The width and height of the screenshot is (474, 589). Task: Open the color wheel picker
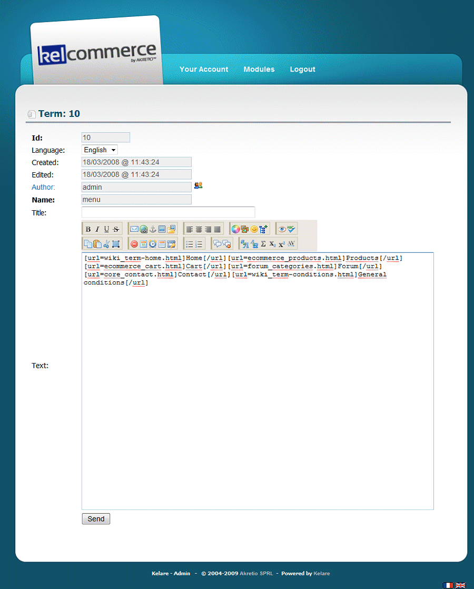point(235,229)
